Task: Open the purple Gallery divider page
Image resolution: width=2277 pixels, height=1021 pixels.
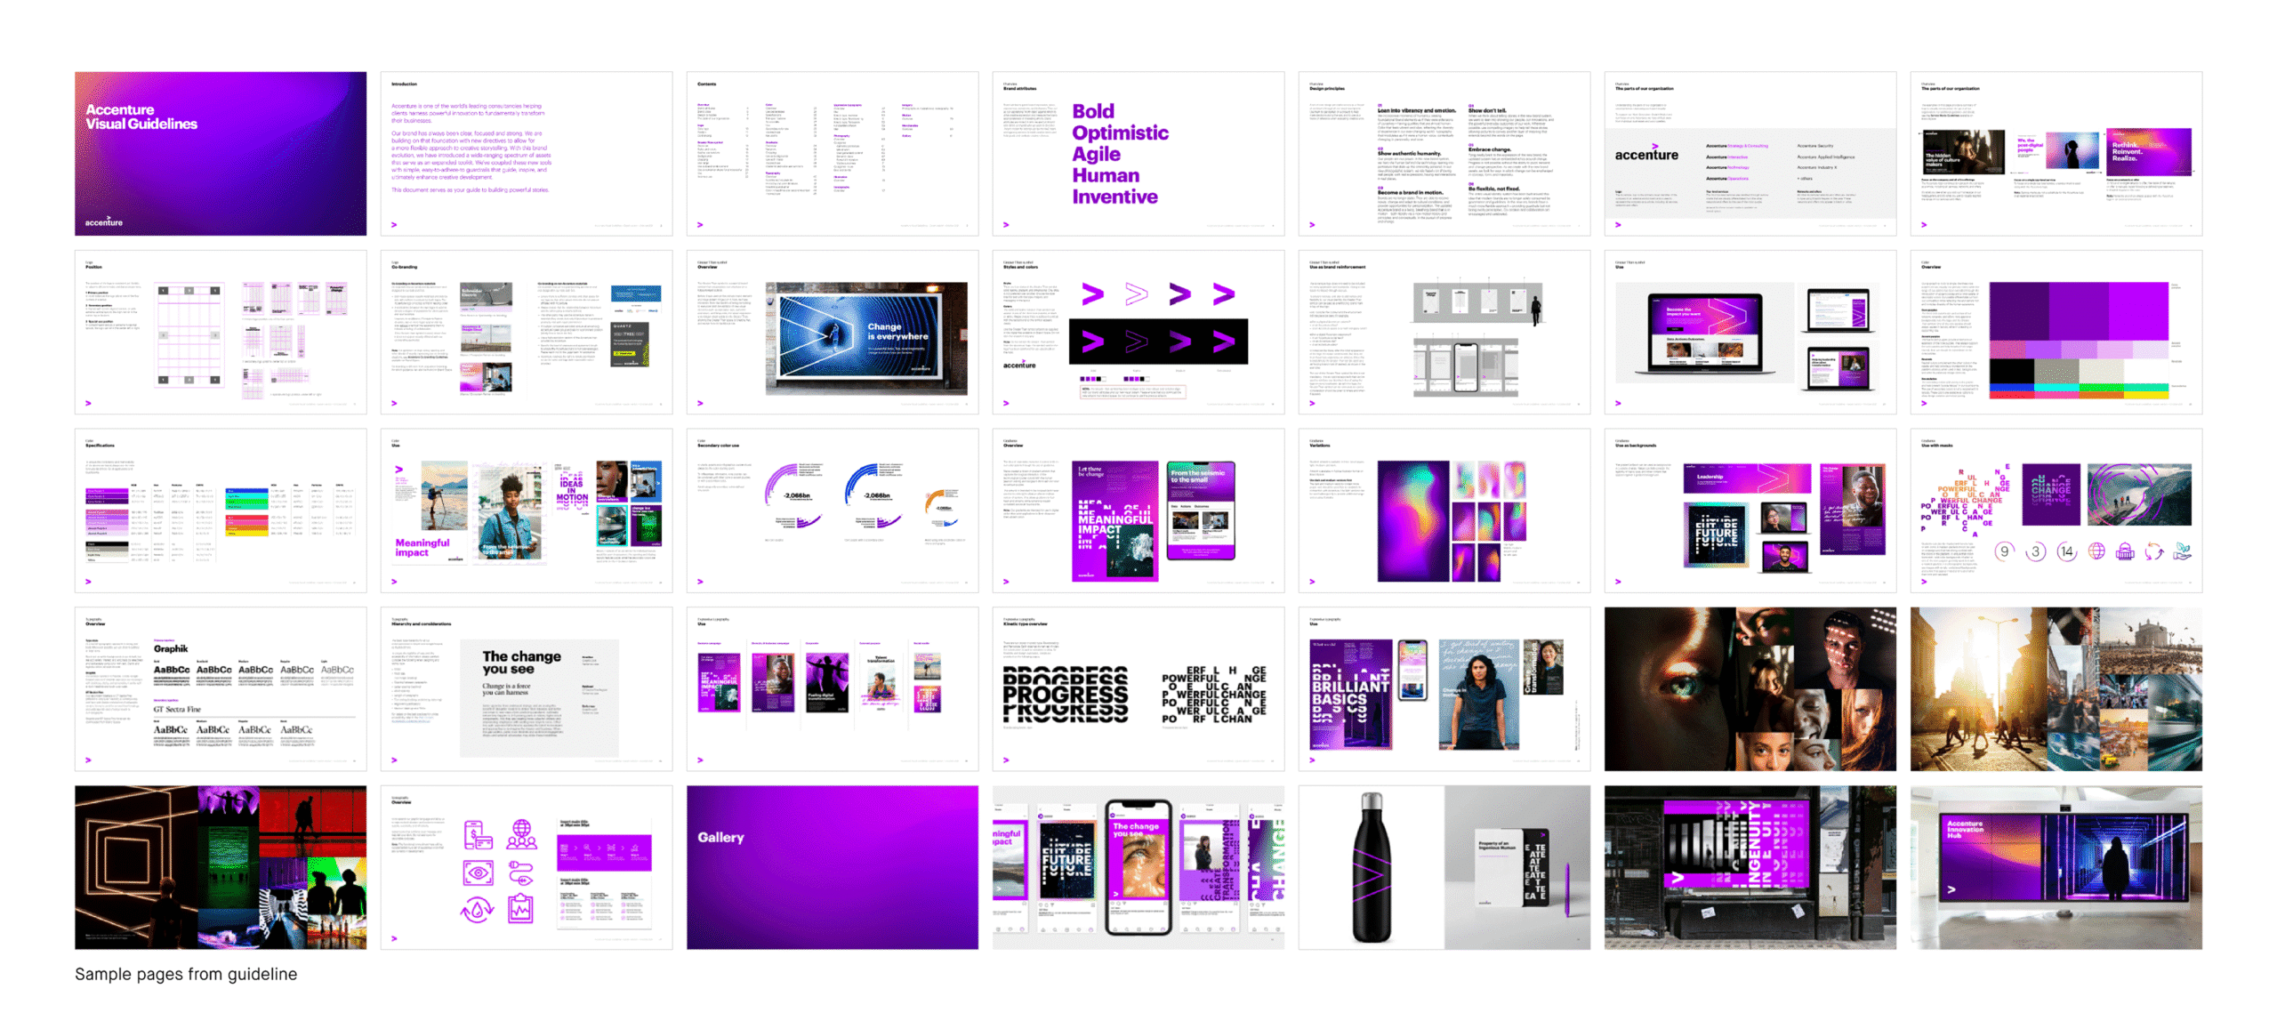Action: click(832, 867)
